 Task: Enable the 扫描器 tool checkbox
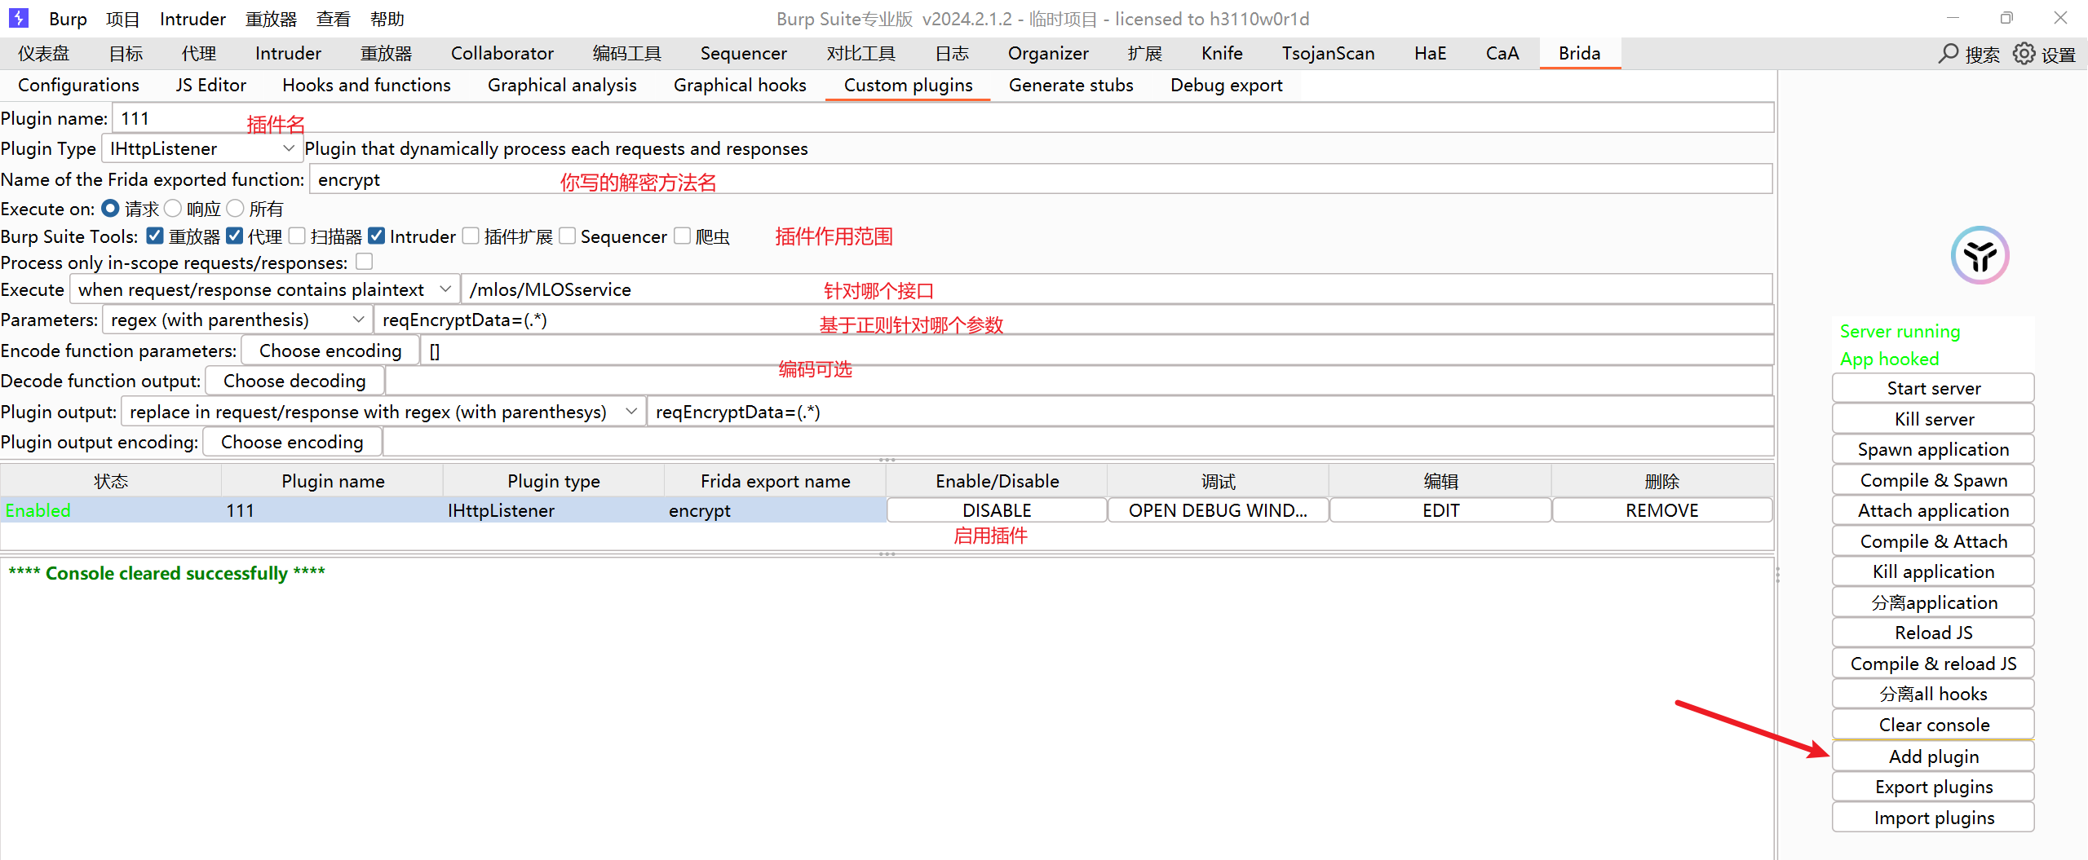click(298, 236)
